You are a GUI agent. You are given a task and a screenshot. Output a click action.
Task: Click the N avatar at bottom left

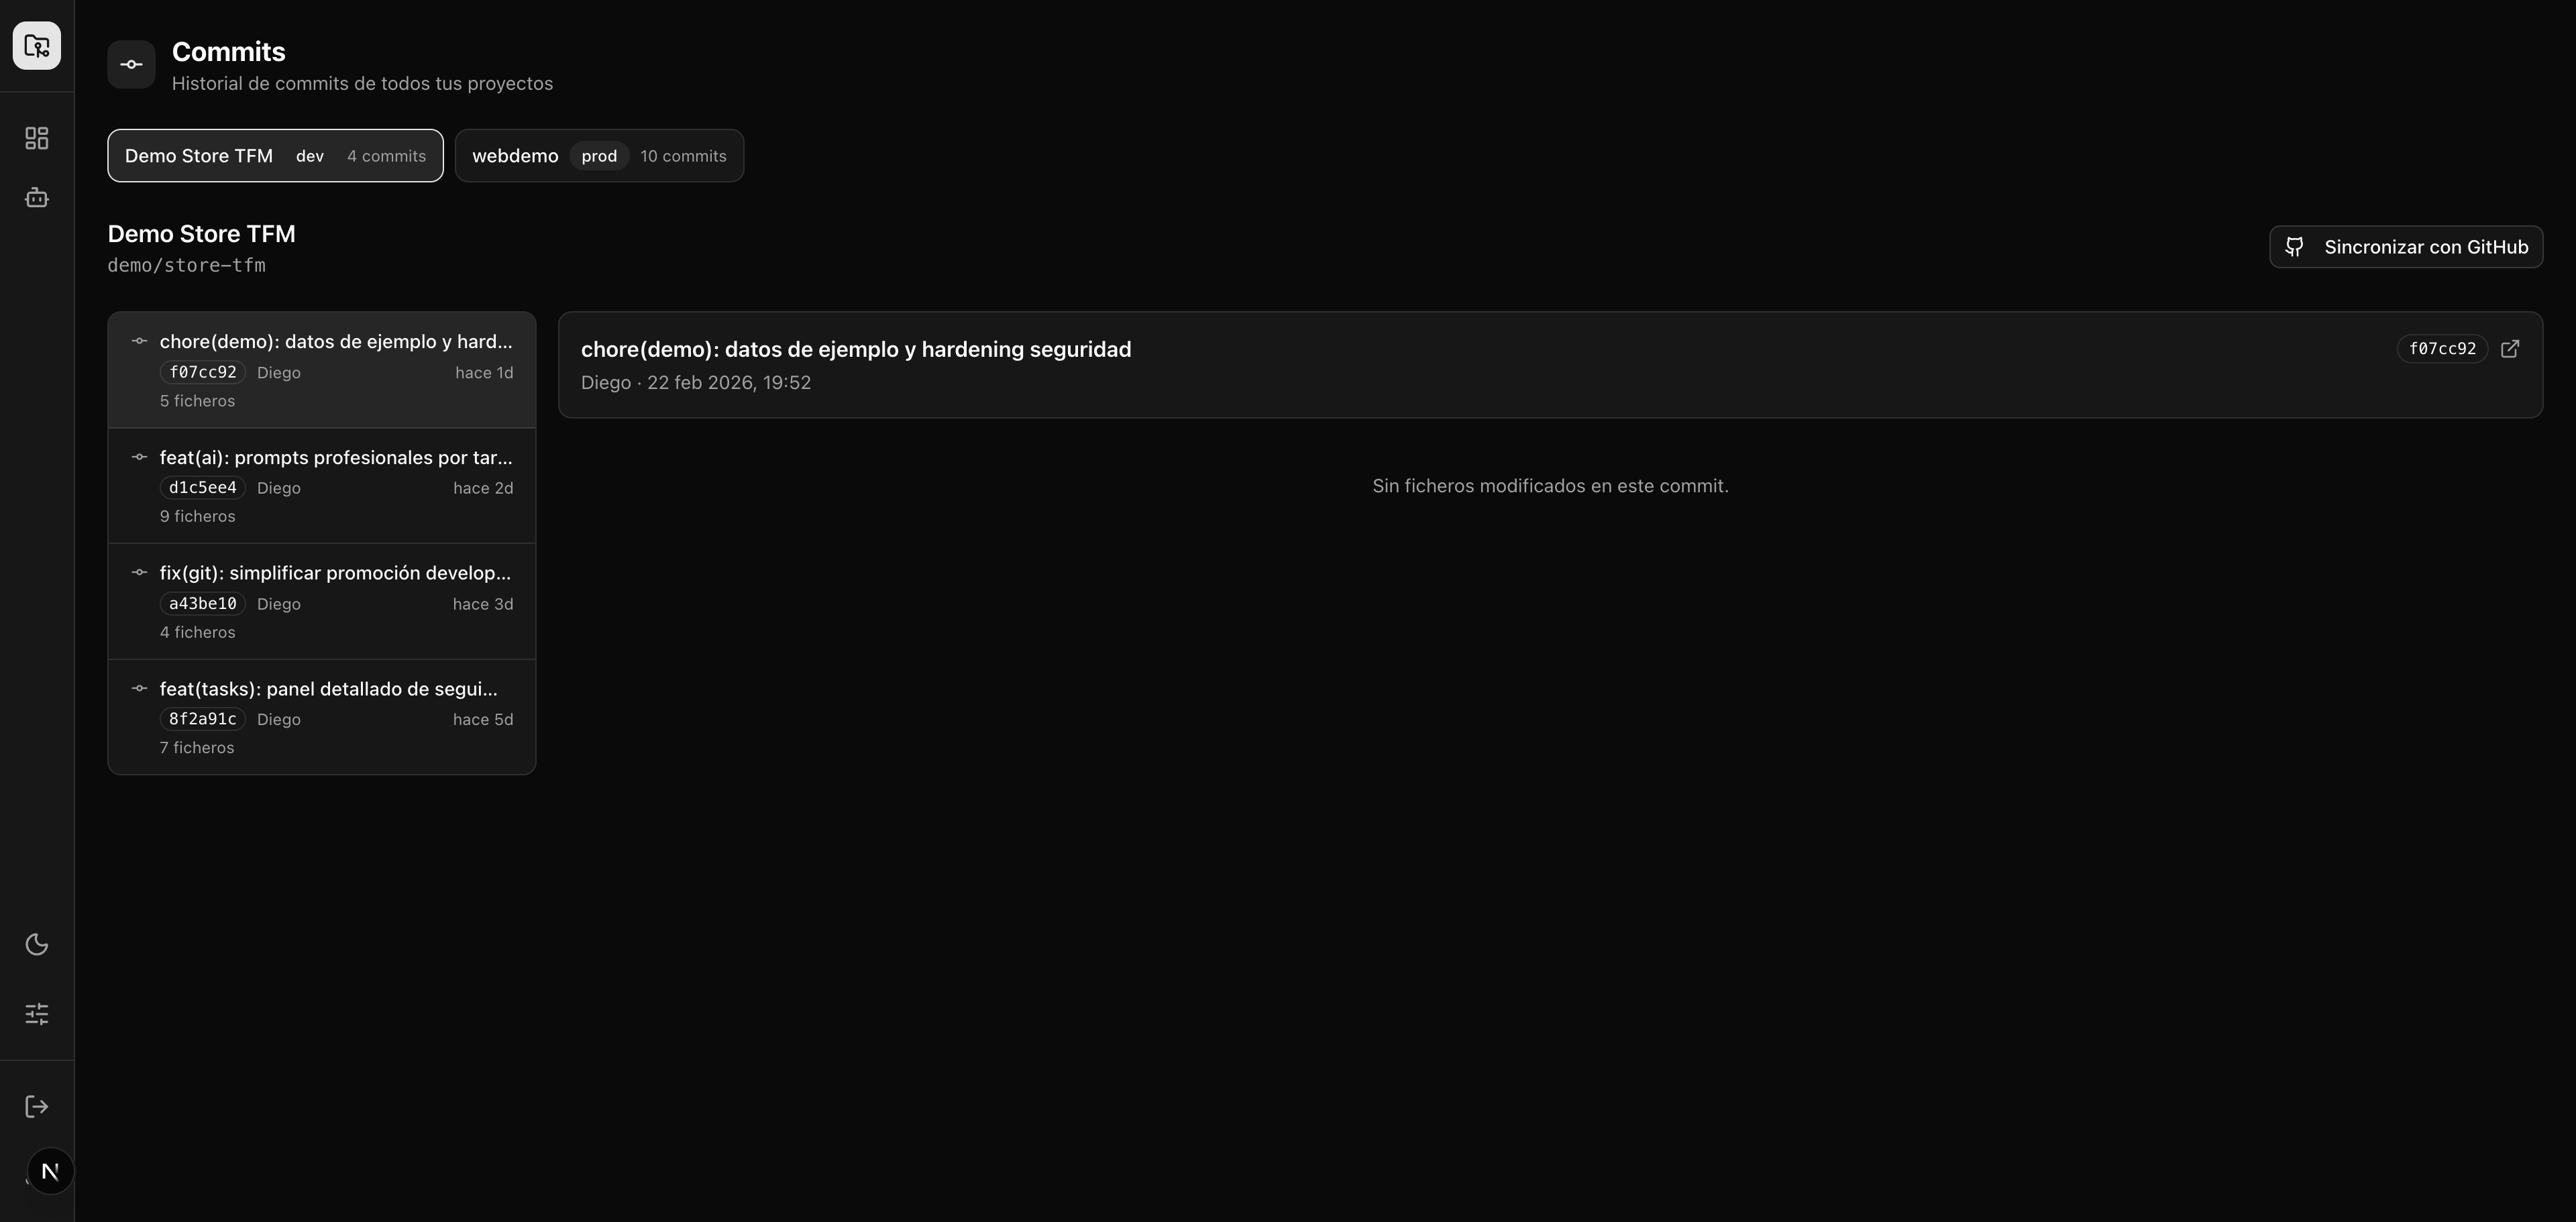50,1171
